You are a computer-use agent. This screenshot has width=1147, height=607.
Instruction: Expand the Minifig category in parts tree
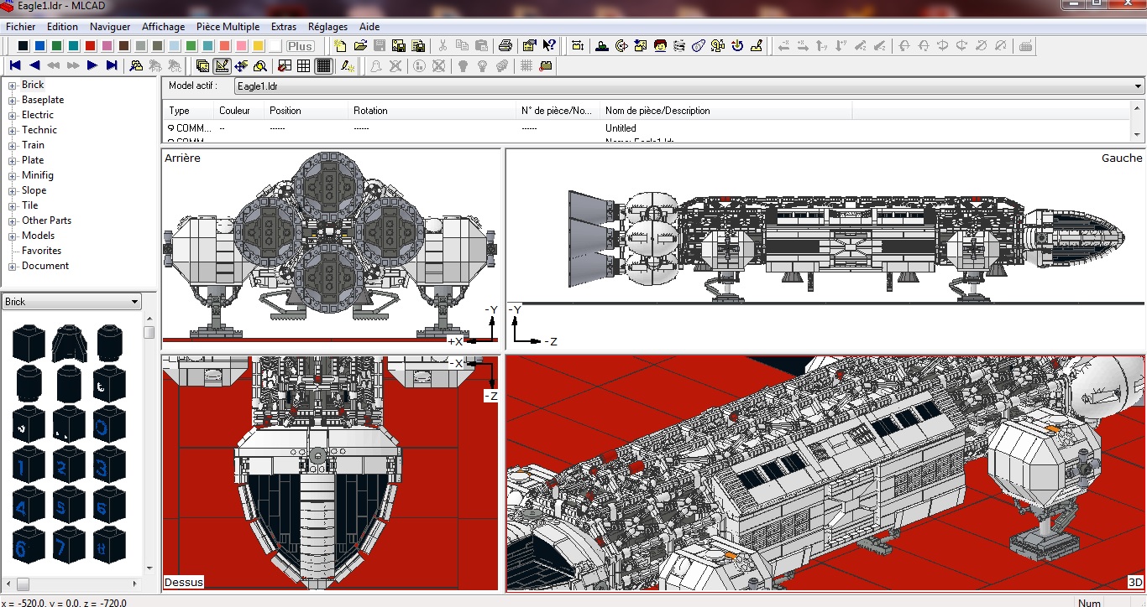[x=13, y=175]
